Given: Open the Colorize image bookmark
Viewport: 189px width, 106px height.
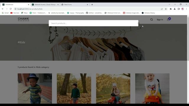Looking at the screenshot, I should click(131, 13).
